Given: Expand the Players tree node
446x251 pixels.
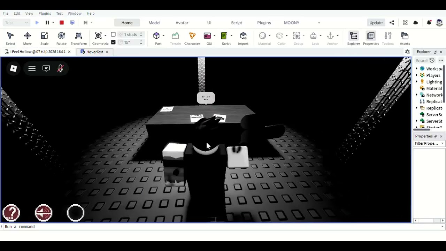Looking at the screenshot, I should click(417, 75).
